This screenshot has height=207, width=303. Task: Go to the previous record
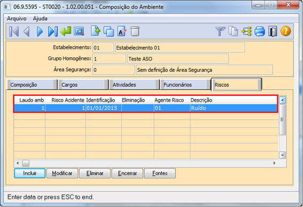(x=27, y=31)
